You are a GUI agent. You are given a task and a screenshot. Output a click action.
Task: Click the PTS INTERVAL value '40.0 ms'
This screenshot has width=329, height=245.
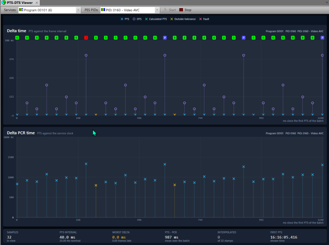(67, 237)
